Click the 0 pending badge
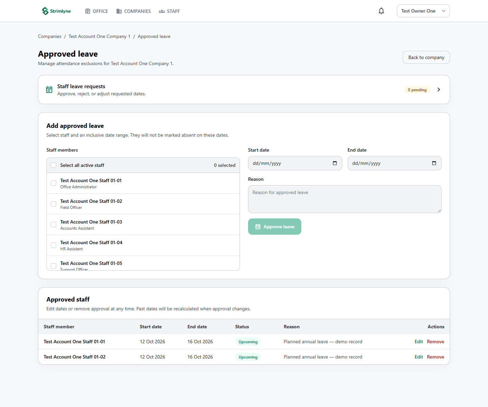Viewport: 488px width, 407px height. (x=417, y=90)
